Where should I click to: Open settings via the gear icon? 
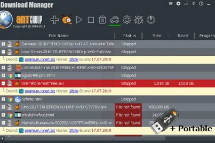coord(127,20)
